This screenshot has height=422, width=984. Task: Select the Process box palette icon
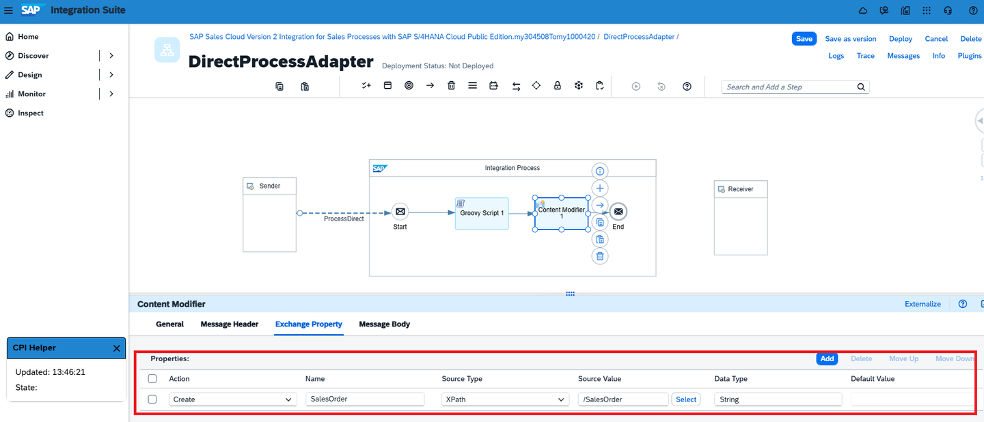387,85
